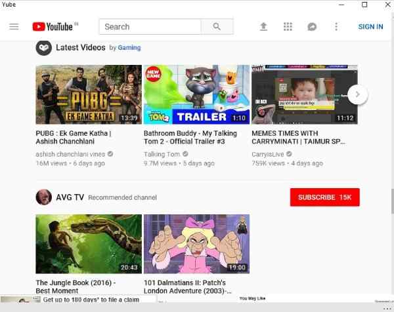The width and height of the screenshot is (394, 312).
Task: Subscribe to AVG TV channel
Action: click(x=324, y=197)
